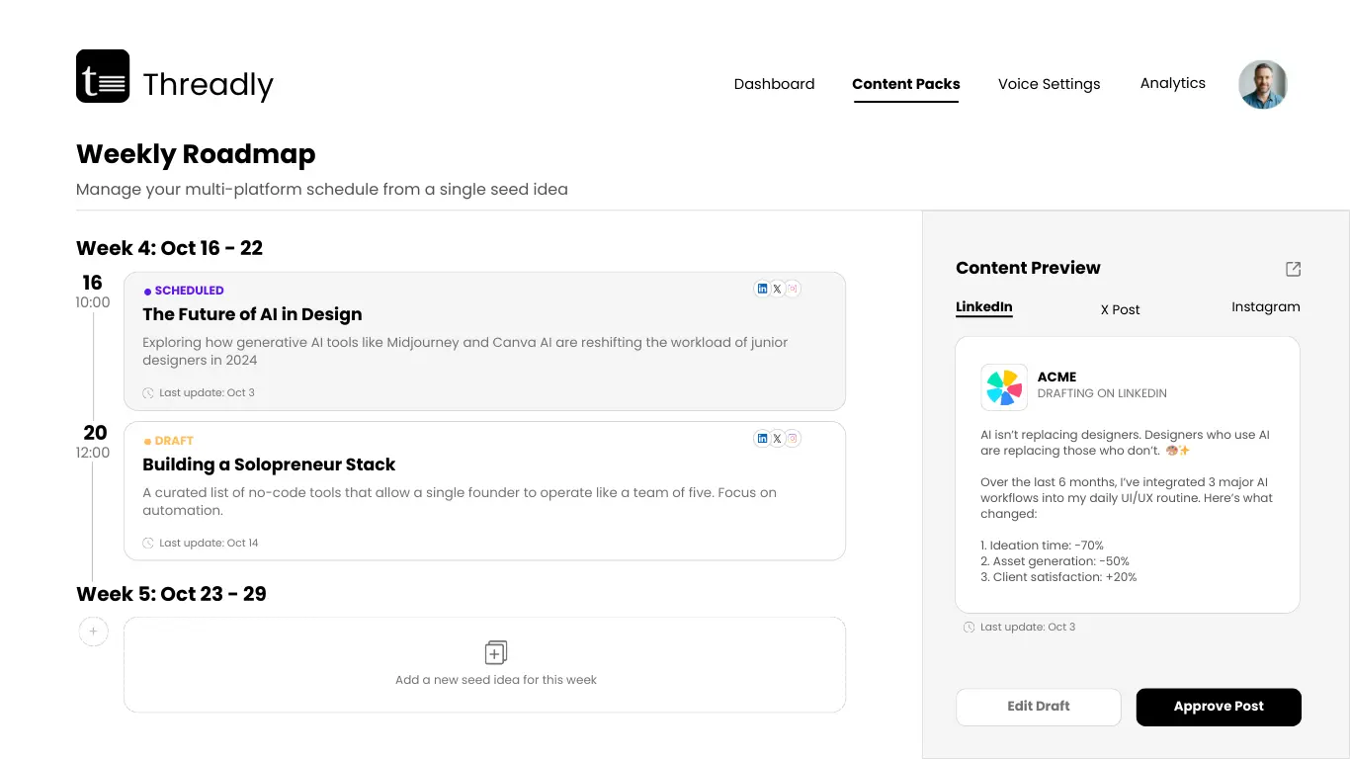Switch preview to X Post tab

[x=1120, y=309]
